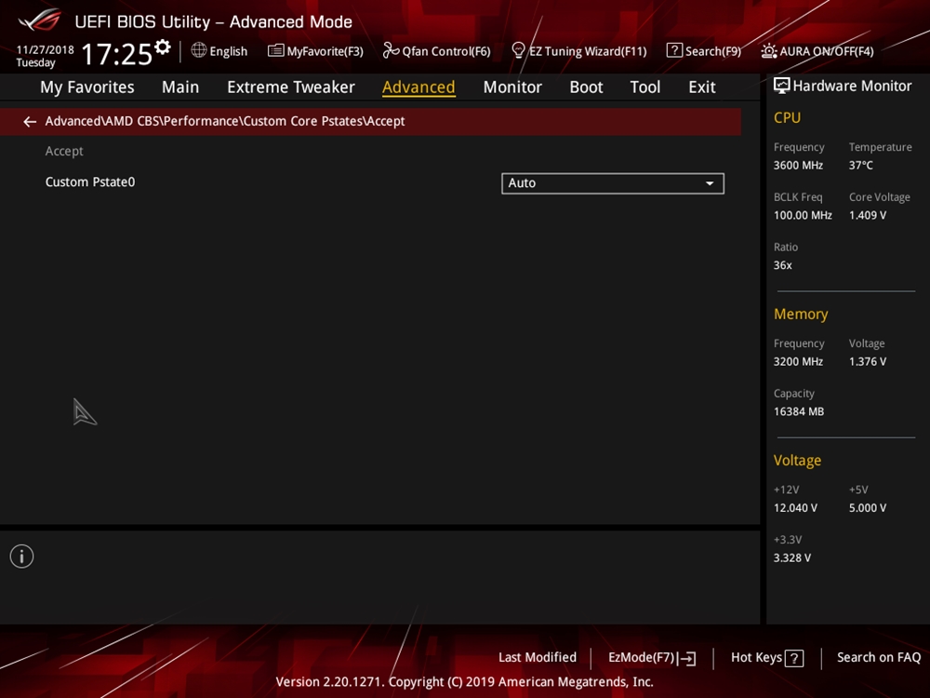Click +5V 5.000 V reading
The width and height of the screenshot is (930, 698).
(x=867, y=508)
